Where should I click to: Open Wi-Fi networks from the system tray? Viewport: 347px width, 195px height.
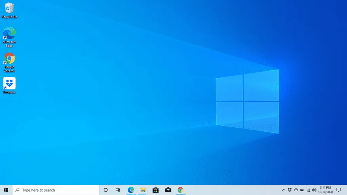click(x=308, y=190)
